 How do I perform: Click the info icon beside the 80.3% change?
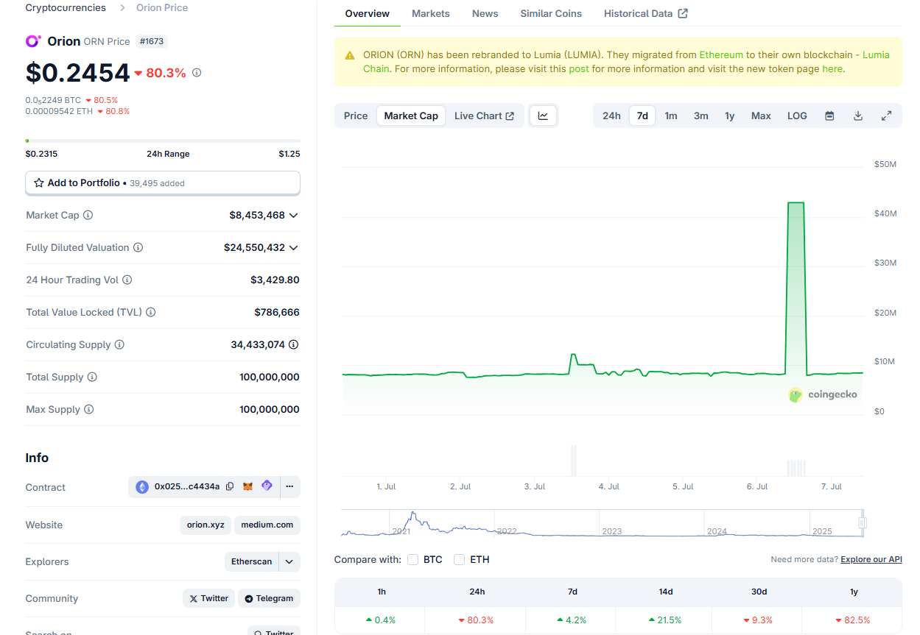pos(197,73)
